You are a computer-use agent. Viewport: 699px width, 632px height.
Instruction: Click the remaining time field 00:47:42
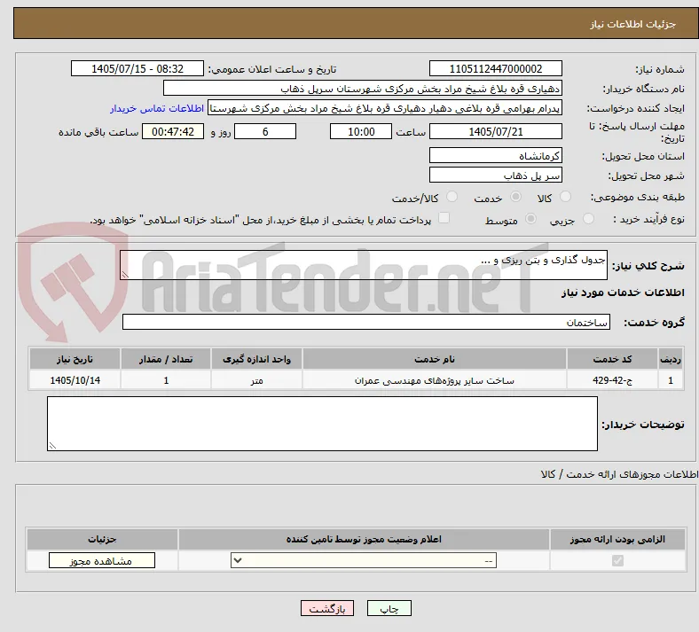point(173,131)
